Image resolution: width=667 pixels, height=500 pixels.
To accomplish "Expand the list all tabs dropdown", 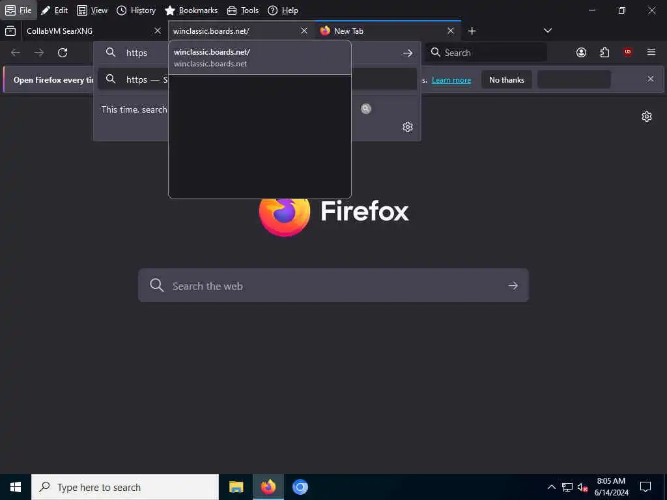I will tap(548, 31).
